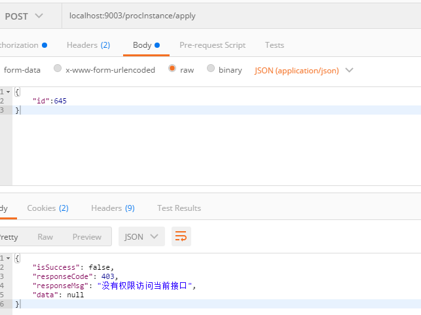421x315 pixels.
Task: Open the request Headers (2) tab
Action: tap(88, 45)
